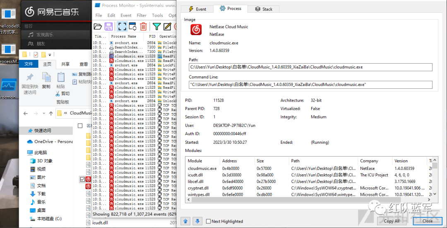Sort modules by the Size column header
This screenshot has height=228, width=447.
pos(272,161)
